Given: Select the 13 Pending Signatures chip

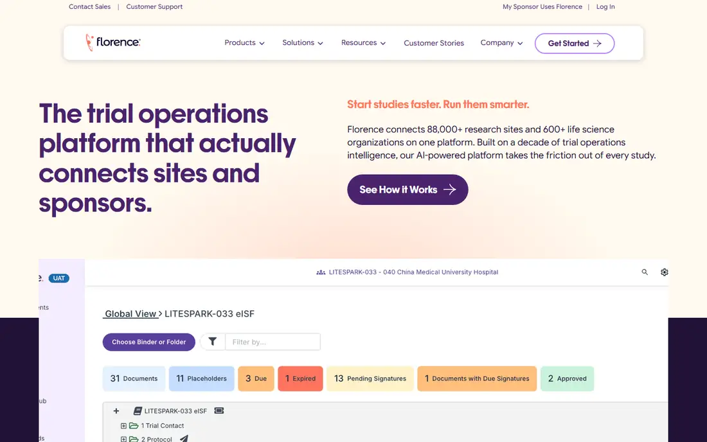Looking at the screenshot, I should coord(370,378).
